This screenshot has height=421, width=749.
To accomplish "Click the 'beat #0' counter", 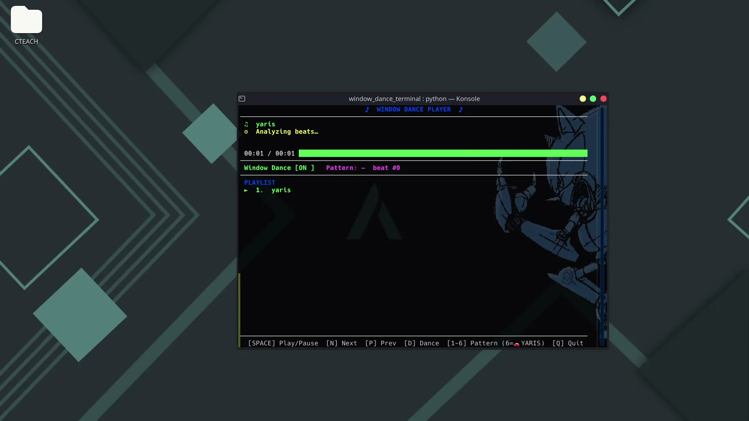I will click(386, 168).
